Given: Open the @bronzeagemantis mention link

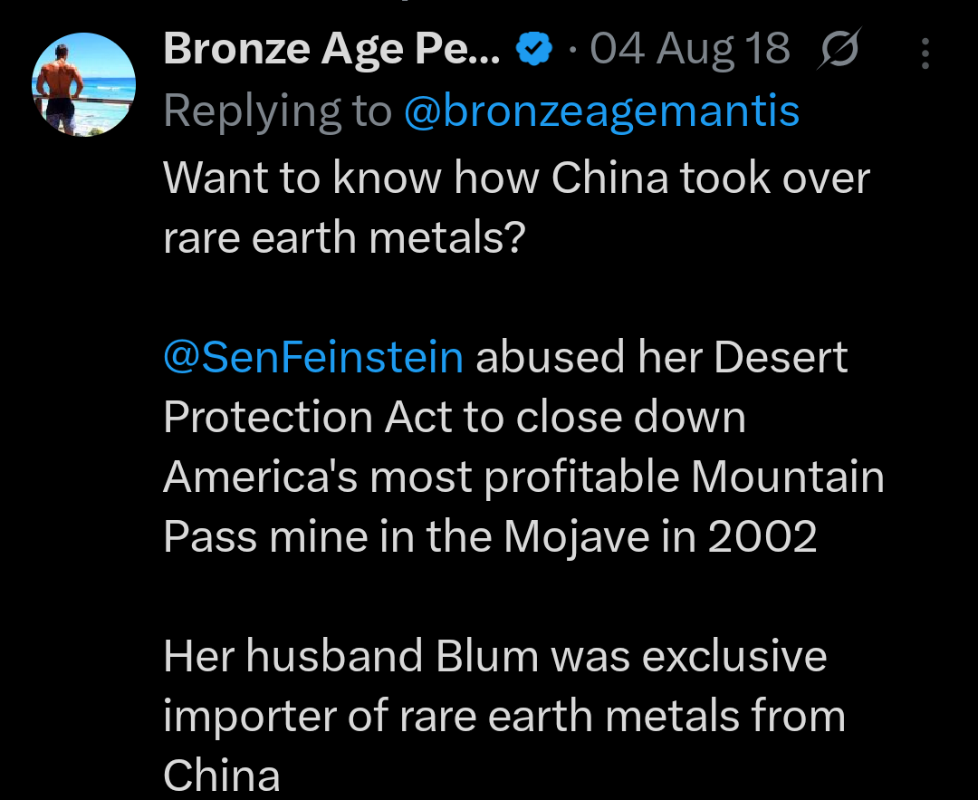Looking at the screenshot, I should pos(601,111).
